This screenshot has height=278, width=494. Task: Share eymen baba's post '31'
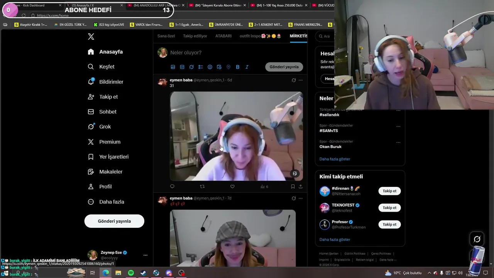pyautogui.click(x=301, y=186)
